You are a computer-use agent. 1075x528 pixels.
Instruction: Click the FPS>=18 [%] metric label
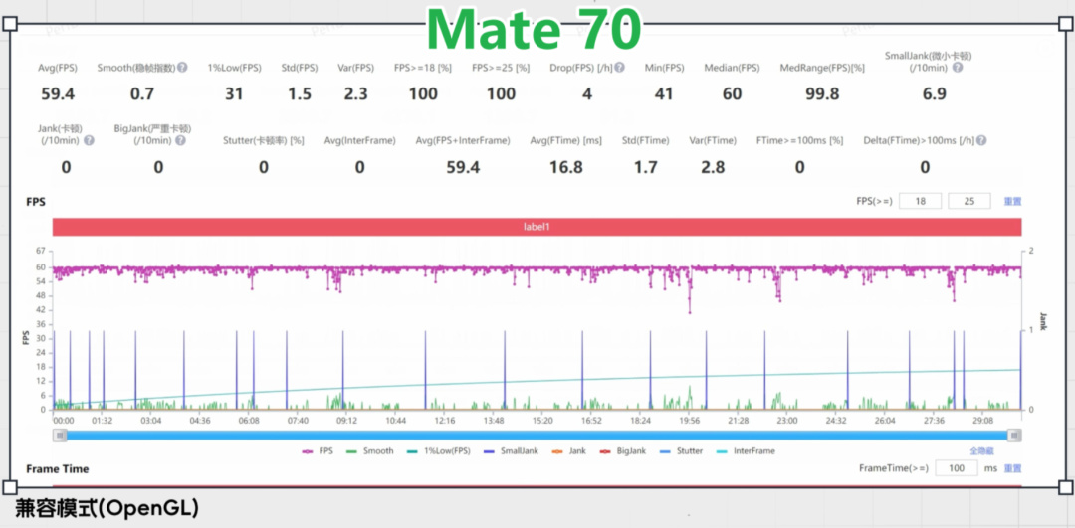[422, 68]
